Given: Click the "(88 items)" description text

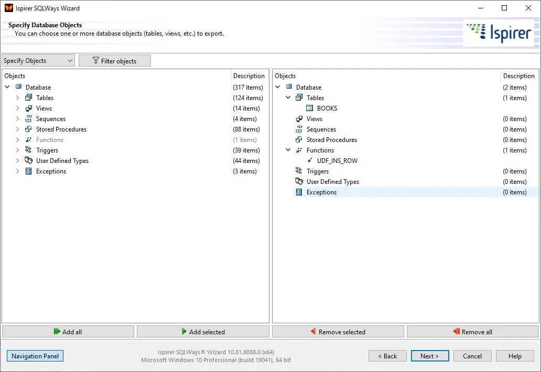Looking at the screenshot, I should tap(246, 129).
